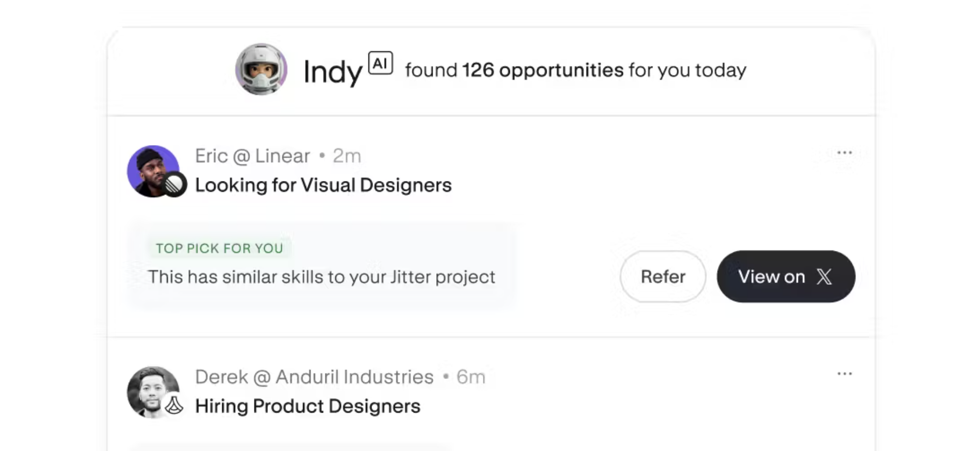
Task: Click the Jitter project recommendation text
Action: [322, 277]
